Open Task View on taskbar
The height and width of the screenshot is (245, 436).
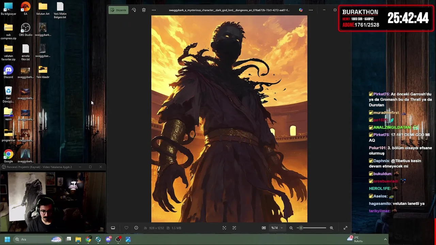coord(68,240)
